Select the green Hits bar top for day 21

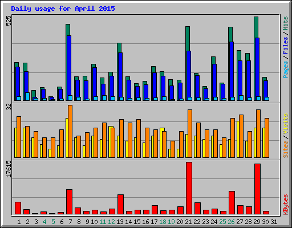[188, 39]
